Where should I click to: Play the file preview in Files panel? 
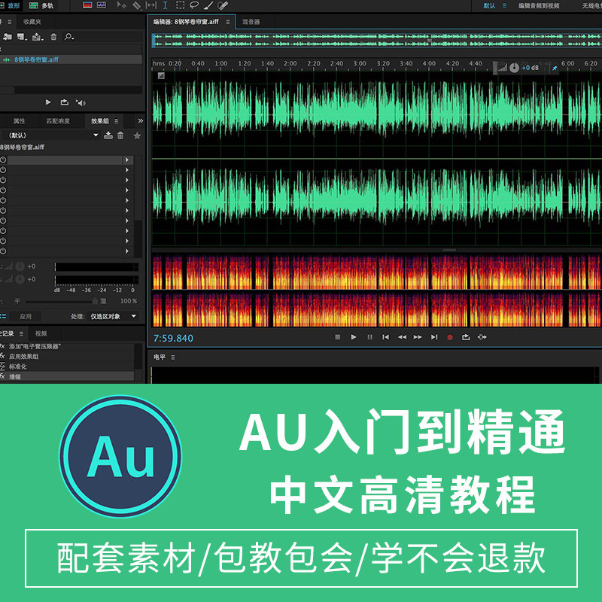point(48,102)
